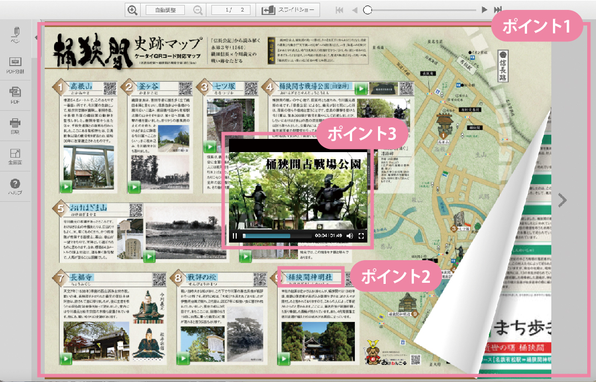Mute the video speaker volume

click(x=349, y=236)
